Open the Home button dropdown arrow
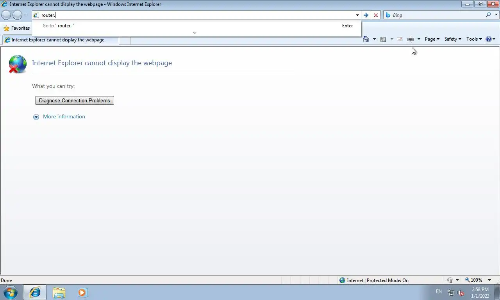 [x=374, y=39]
